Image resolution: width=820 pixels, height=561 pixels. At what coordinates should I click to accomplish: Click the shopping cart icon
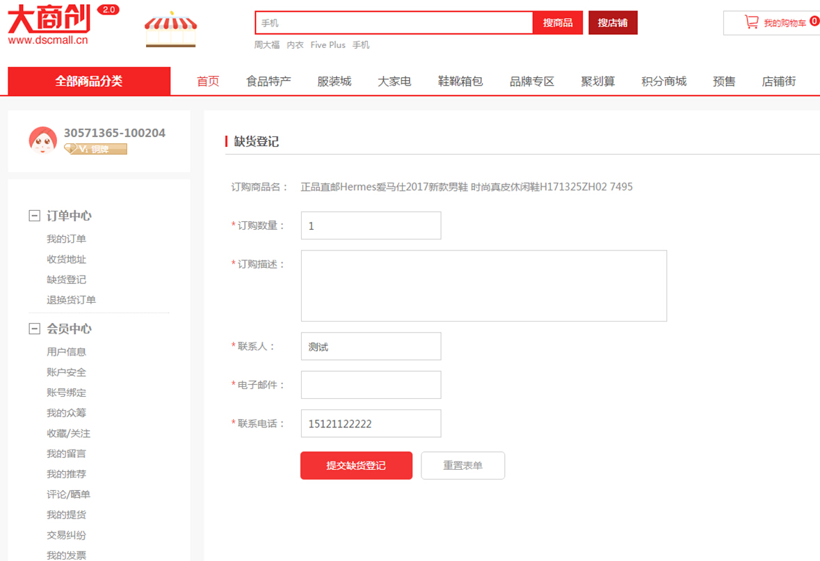pyautogui.click(x=751, y=22)
